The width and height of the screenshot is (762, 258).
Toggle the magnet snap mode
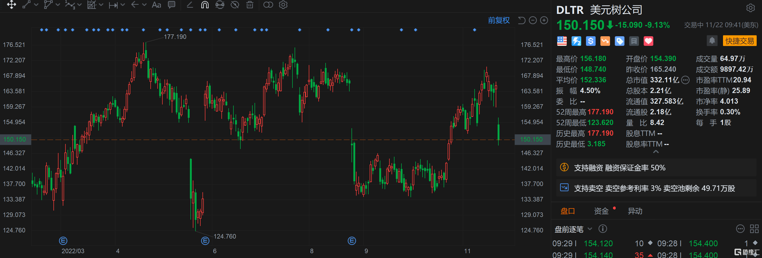pos(205,5)
